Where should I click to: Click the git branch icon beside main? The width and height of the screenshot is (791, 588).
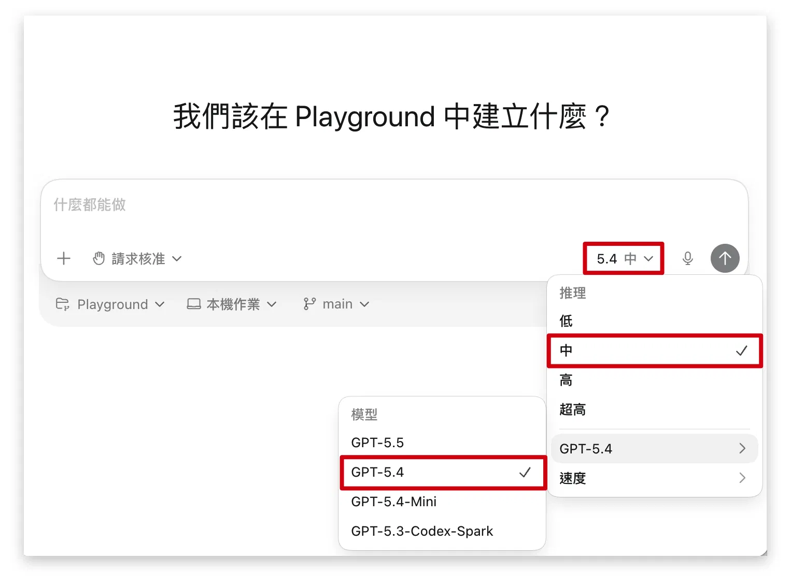tap(309, 304)
